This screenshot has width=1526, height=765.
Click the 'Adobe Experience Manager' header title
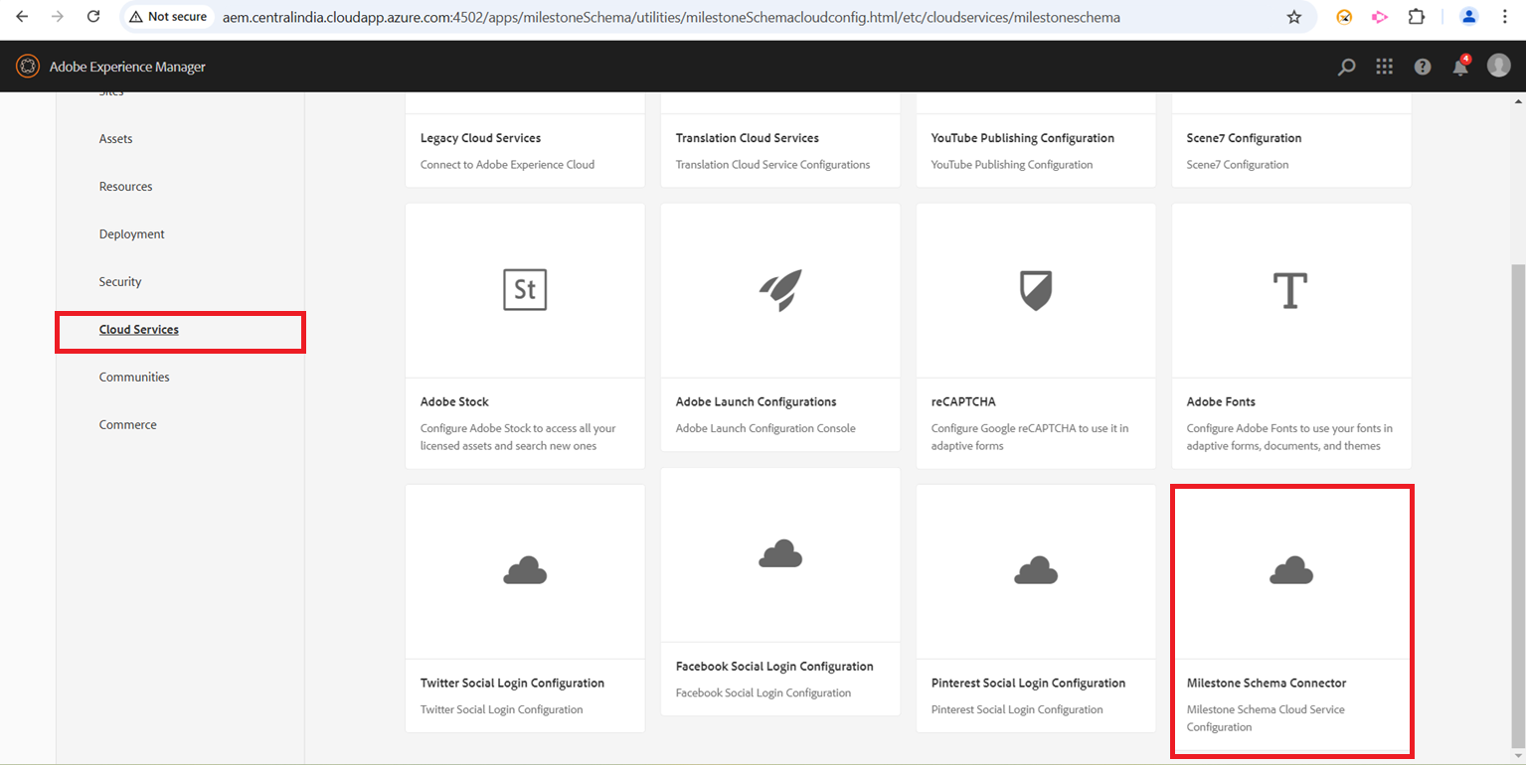127,68
